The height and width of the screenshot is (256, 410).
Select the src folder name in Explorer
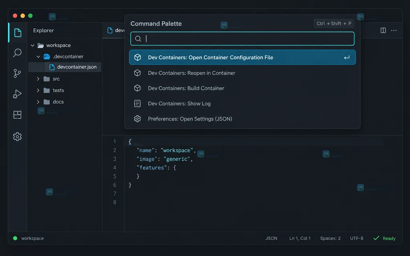click(x=56, y=79)
